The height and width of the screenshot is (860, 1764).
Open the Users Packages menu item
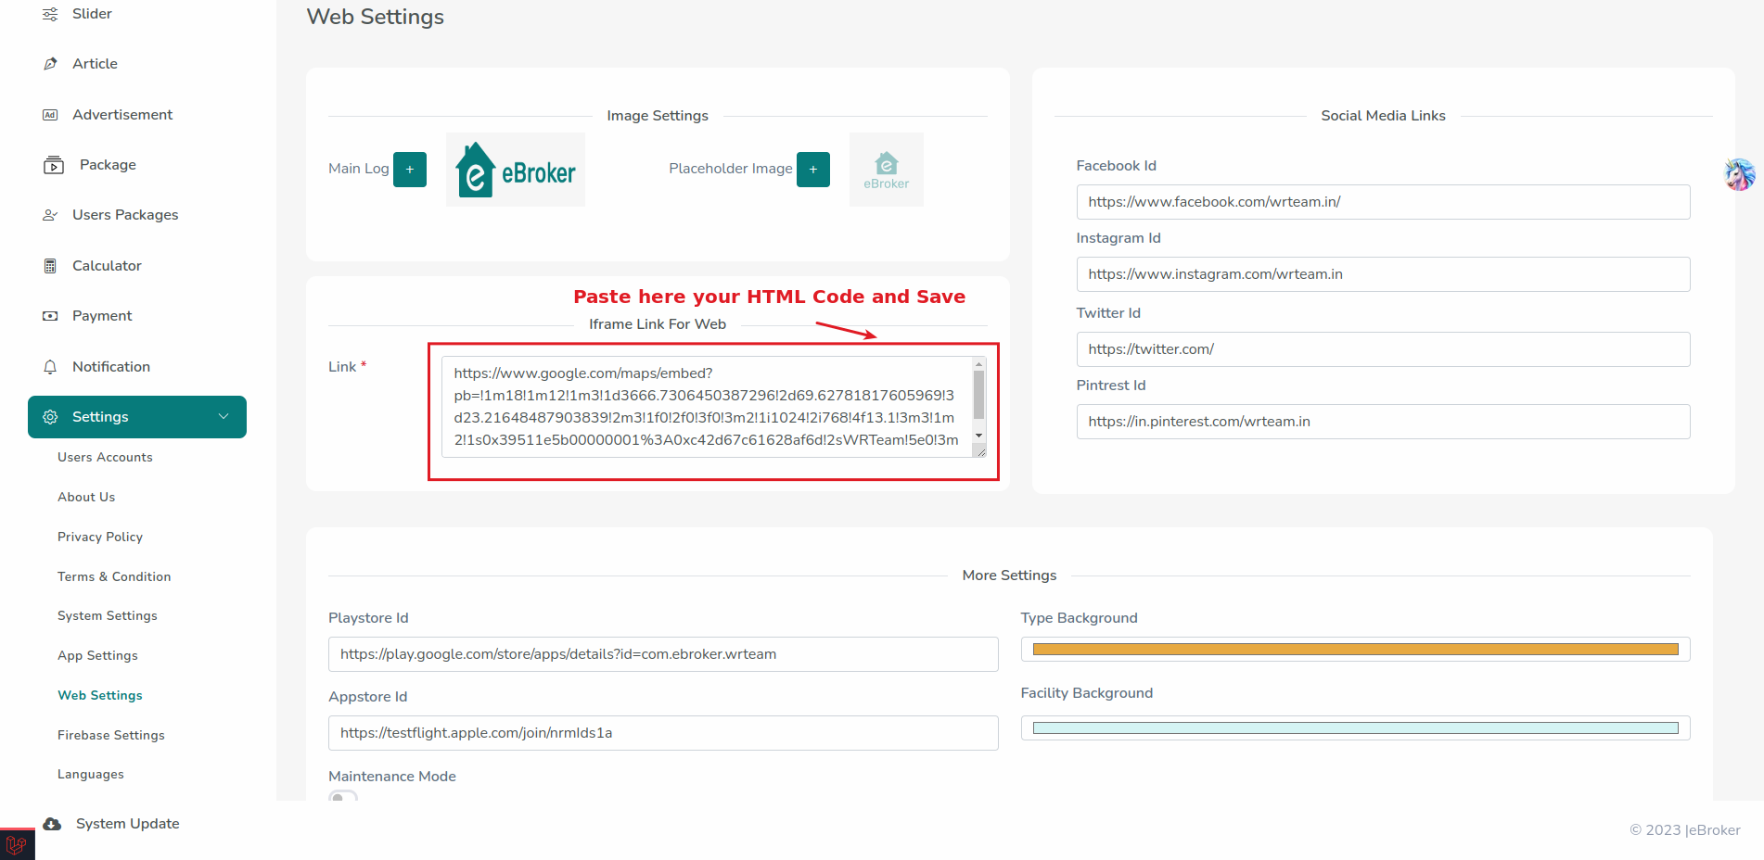point(125,215)
